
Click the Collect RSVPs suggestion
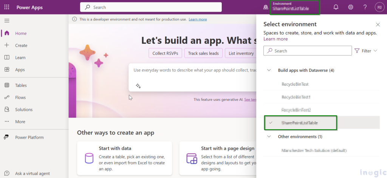click(165, 53)
